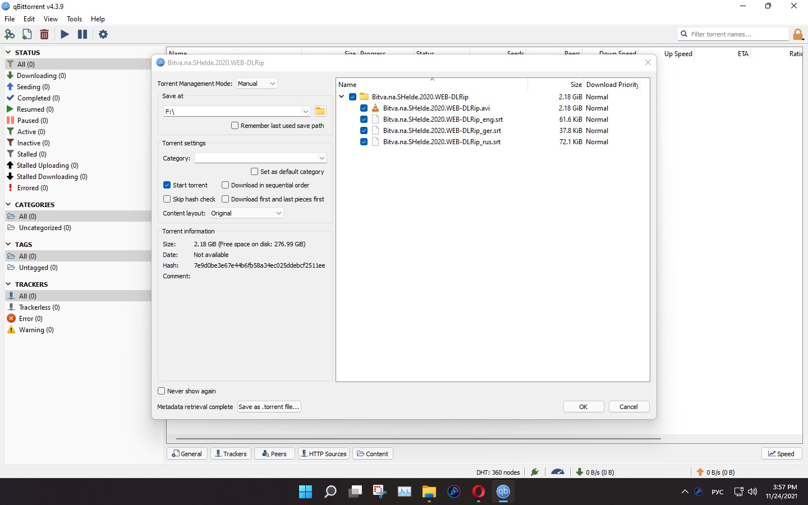
Task: Click the Resume play toolbar icon
Action: (x=65, y=34)
